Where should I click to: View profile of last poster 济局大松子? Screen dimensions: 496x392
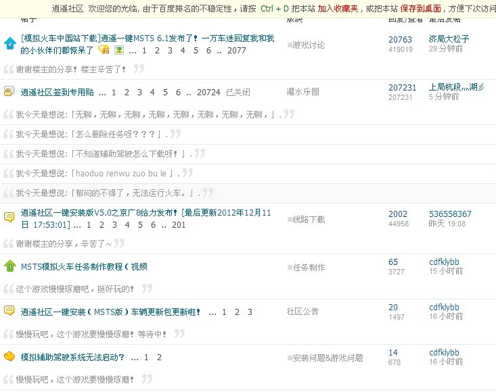[x=449, y=39]
